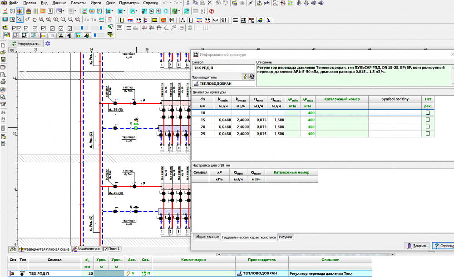The width and height of the screenshot is (454, 277).
Task: Click the open folder icon in left sidebar
Action: [x=3, y=52]
